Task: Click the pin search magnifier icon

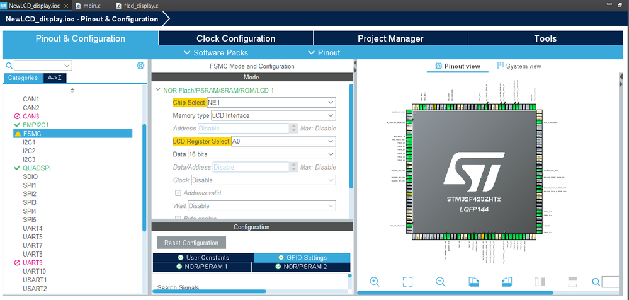Action: point(595,282)
